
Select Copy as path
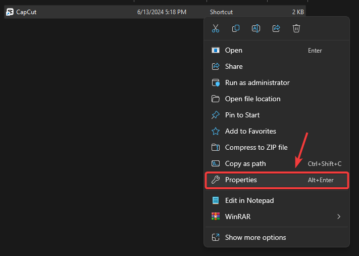tap(277, 163)
